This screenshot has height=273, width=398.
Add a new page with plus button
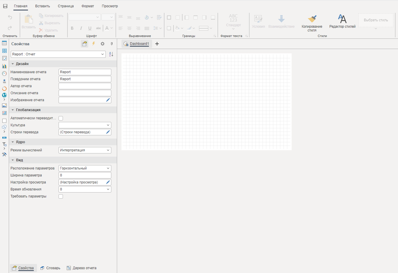(157, 44)
